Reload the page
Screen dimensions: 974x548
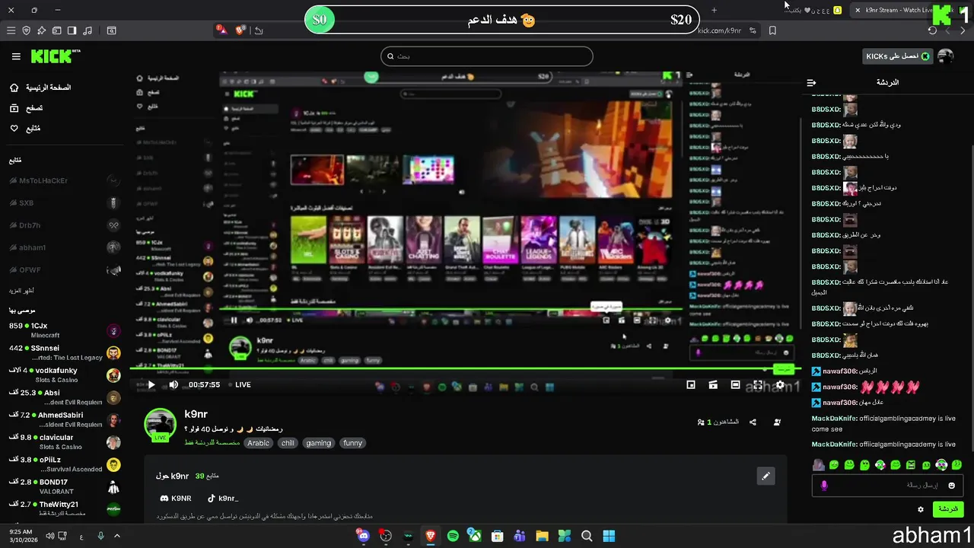coord(932,30)
